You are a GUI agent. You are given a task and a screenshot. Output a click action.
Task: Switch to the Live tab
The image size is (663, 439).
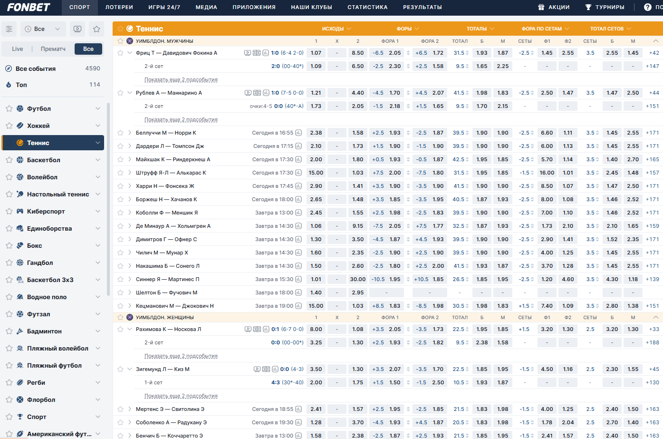[18, 49]
